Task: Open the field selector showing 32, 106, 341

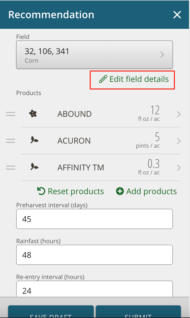Action: pyautogui.click(x=94, y=55)
